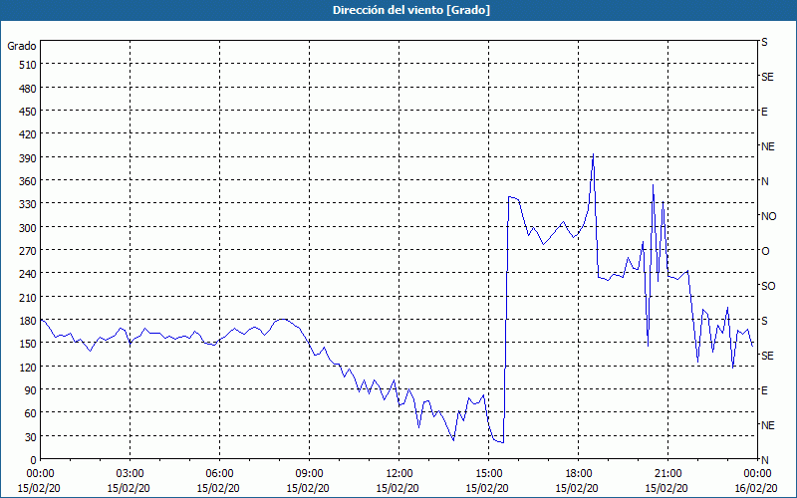Click the "NO" compass label on right axis
Viewport: 797px width, 498px height.
(768, 216)
